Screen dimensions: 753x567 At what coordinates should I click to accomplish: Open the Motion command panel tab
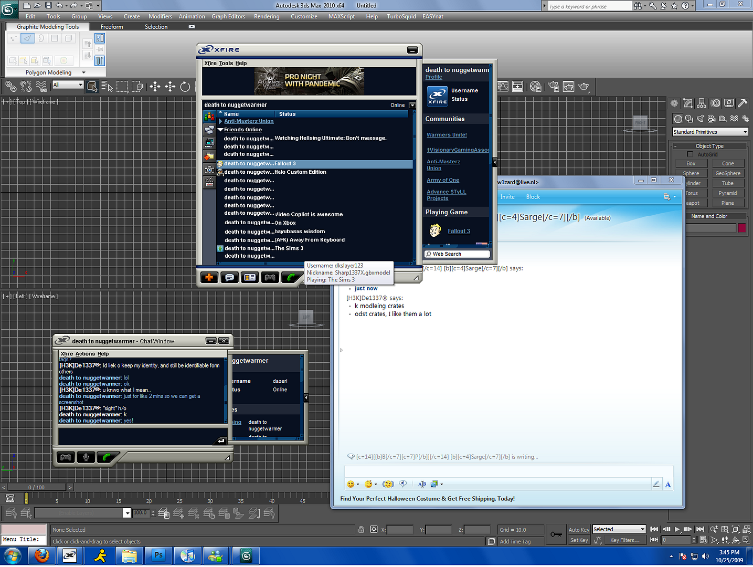tap(715, 103)
